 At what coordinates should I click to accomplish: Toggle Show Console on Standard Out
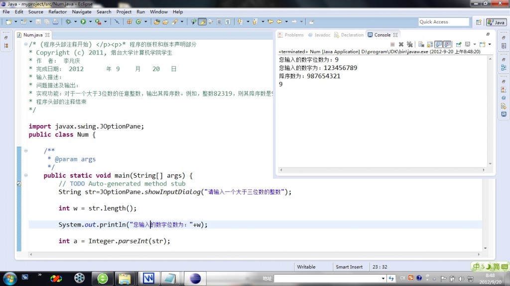pos(439,44)
